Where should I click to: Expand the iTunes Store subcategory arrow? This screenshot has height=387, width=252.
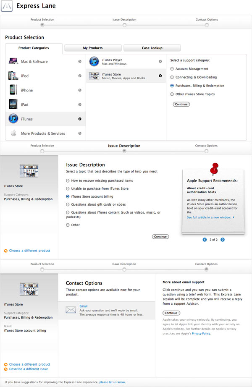[x=160, y=76]
